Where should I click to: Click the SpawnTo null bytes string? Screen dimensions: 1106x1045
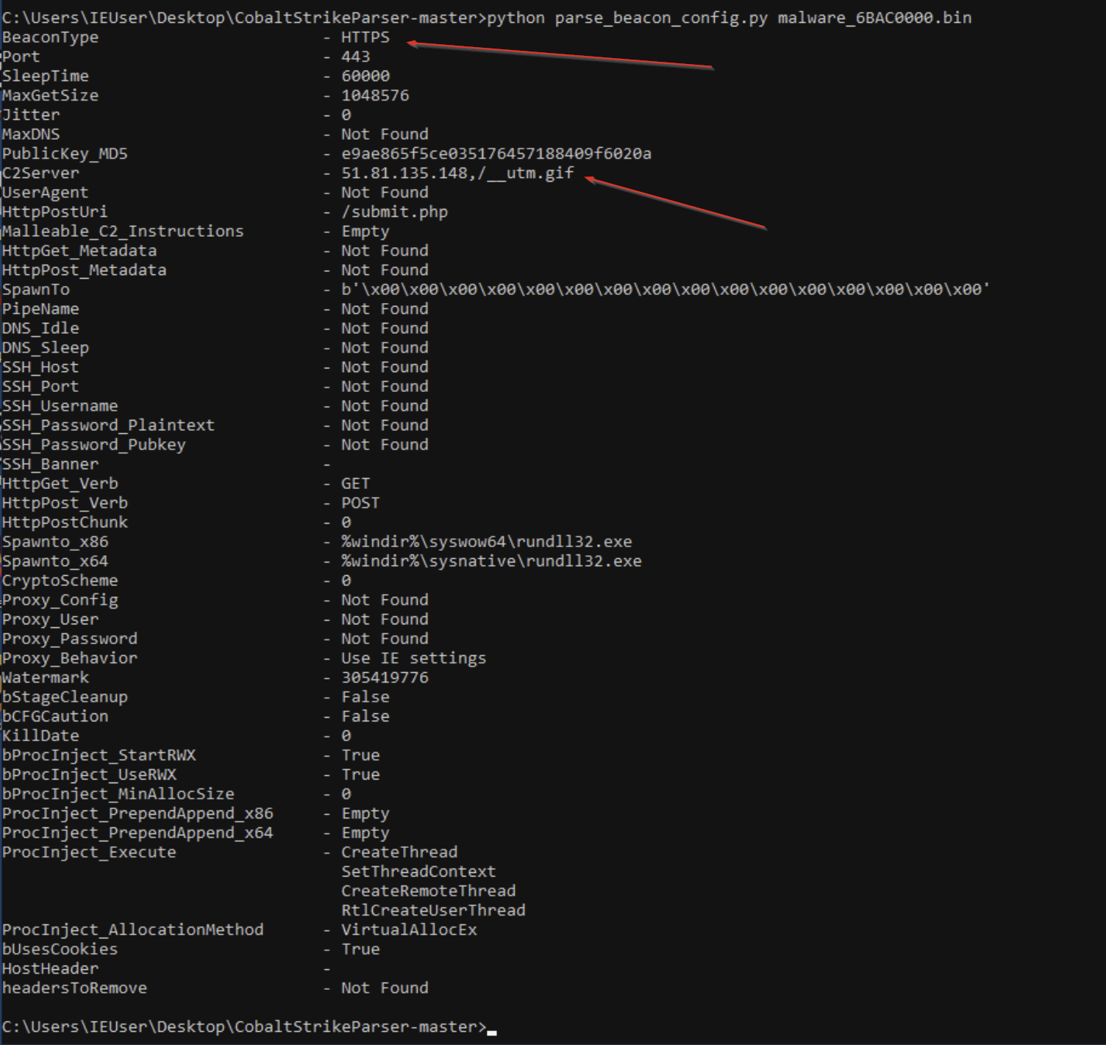666,290
